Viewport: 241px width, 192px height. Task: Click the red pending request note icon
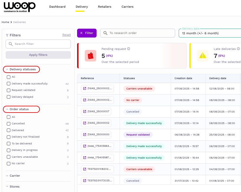(x=90, y=56)
